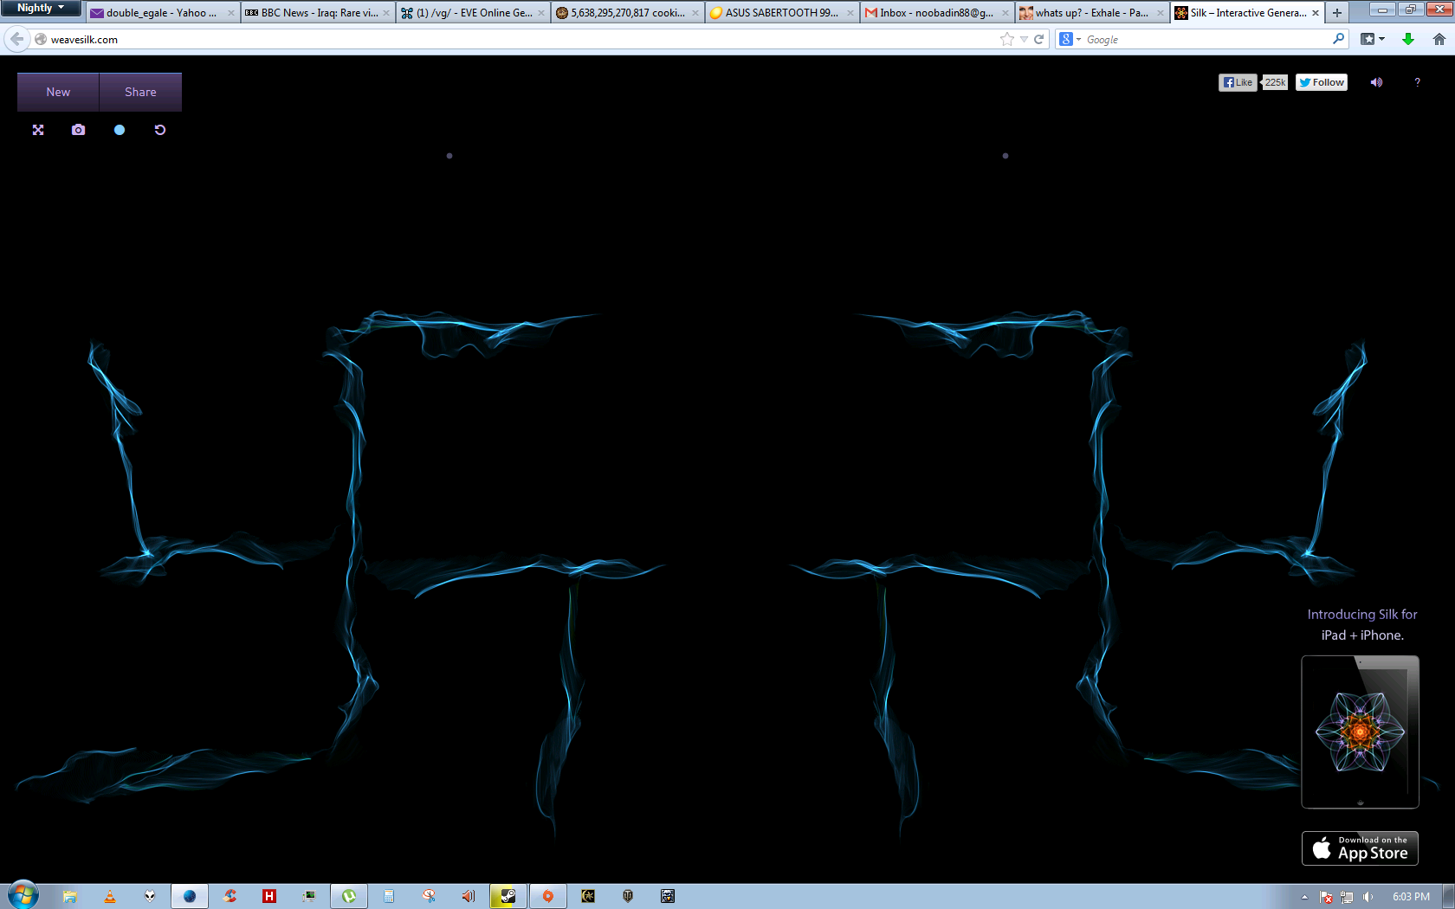Show hidden system tray icons
This screenshot has width=1455, height=909.
1304,897
